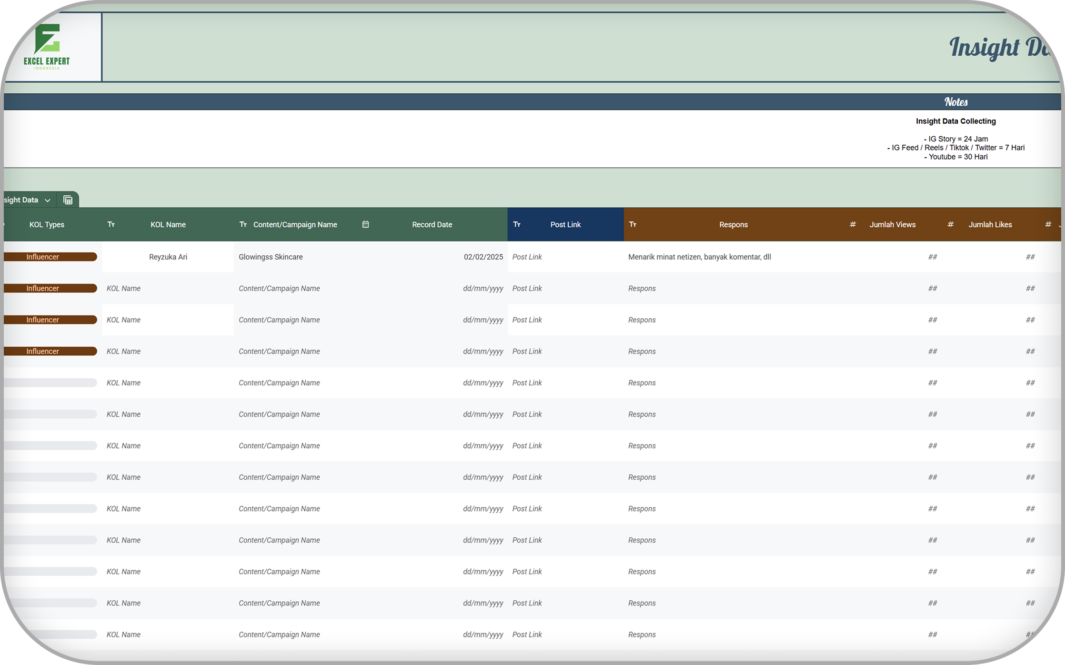Viewport: 1065px width, 665px height.
Task: Expand the Insight Data table dropdown chevron
Action: (48, 201)
